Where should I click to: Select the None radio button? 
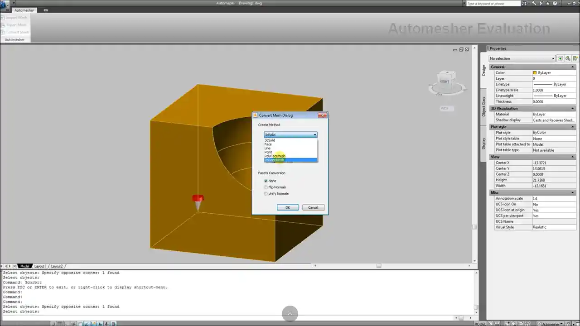[x=266, y=181]
